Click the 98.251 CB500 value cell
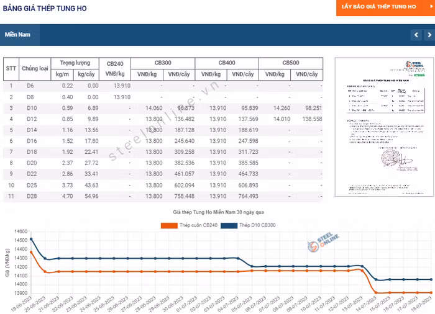 [314, 108]
